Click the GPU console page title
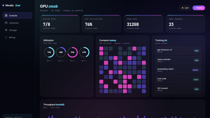 (x=49, y=6)
